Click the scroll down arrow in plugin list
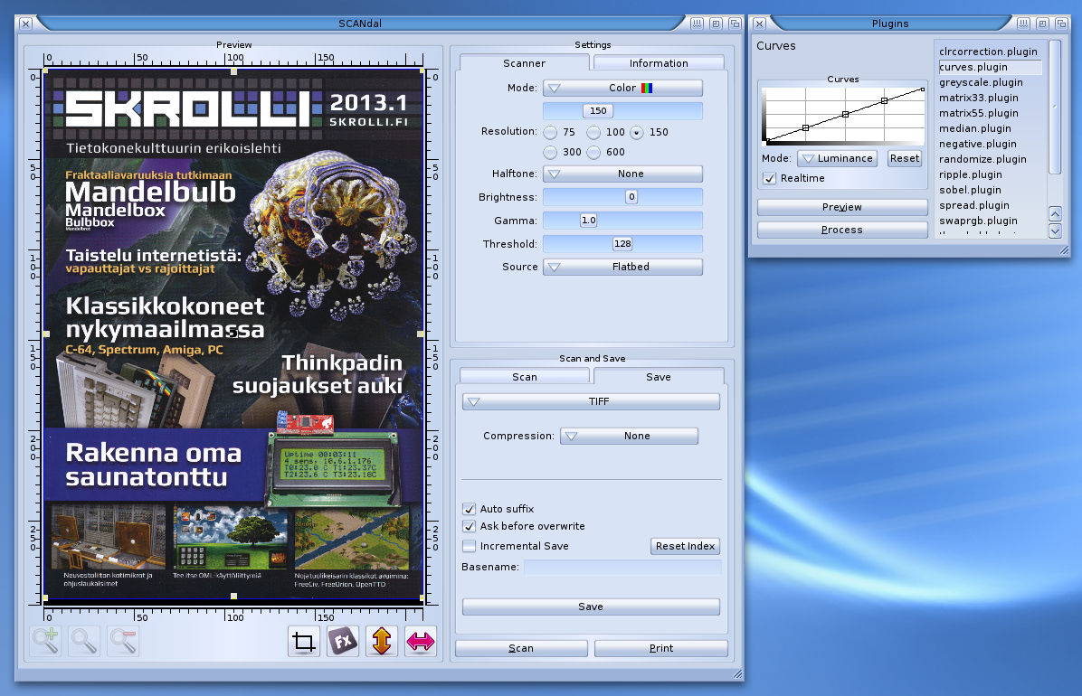Image resolution: width=1082 pixels, height=696 pixels. pyautogui.click(x=1055, y=230)
